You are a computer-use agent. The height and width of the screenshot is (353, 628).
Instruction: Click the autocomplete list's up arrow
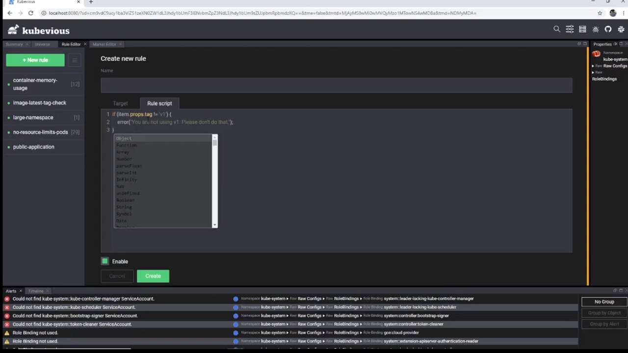[x=214, y=137]
